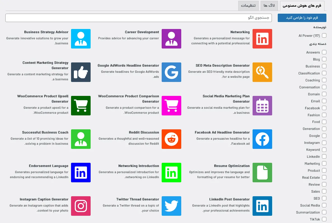Screen dimensions: 332x223
Task: Click the Google AdWords Headline Generator icon
Action: [171, 72]
